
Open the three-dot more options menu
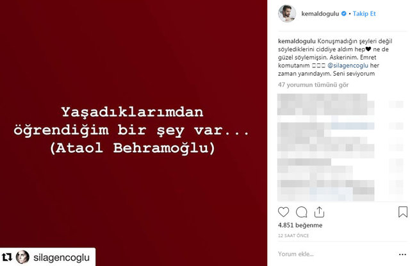[402, 254]
